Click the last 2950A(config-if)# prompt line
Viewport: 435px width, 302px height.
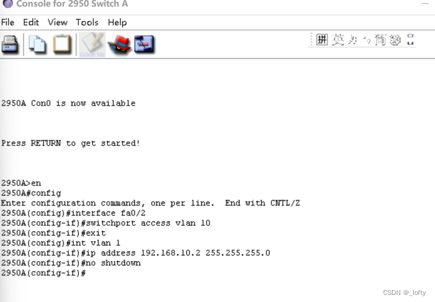[44, 273]
